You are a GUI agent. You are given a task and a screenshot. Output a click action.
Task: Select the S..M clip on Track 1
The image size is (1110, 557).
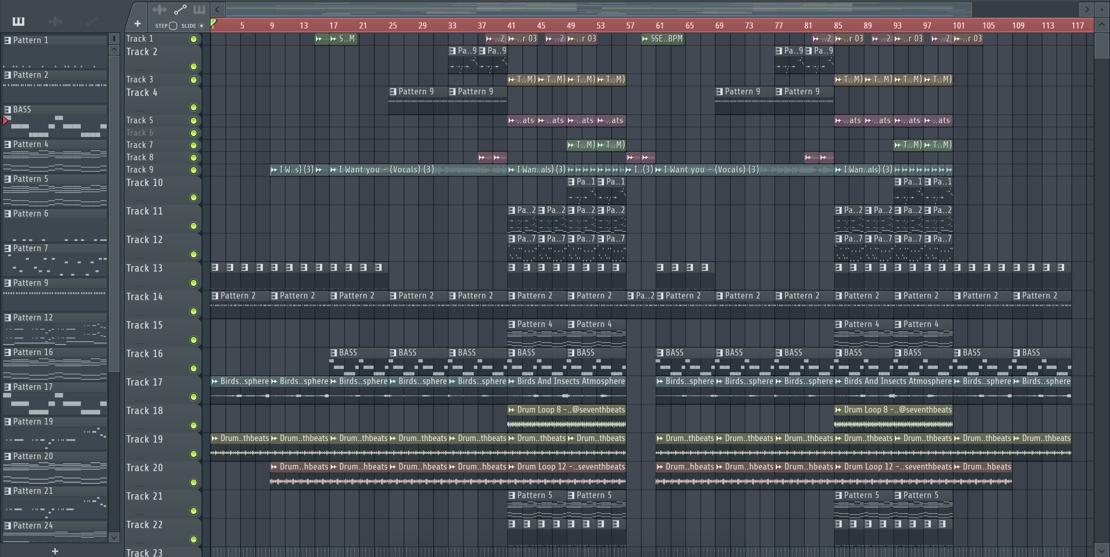343,39
